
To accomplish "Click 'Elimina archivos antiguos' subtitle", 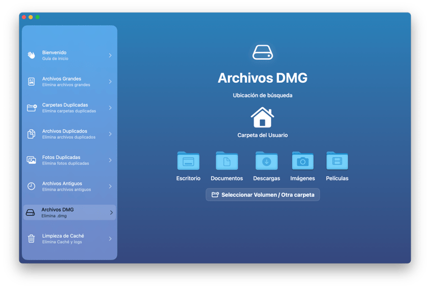I will (x=67, y=190).
